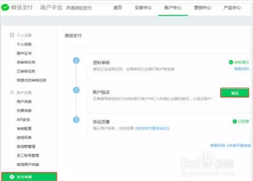Click the 账户设置 section icon in sidebar
The image size is (253, 181).
[x=12, y=92]
